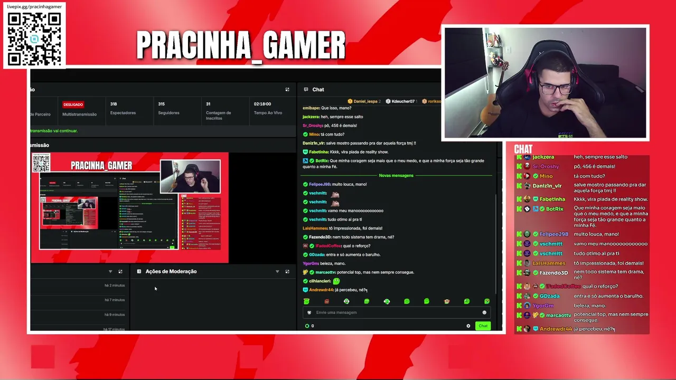Open top chatter Daniel_iespa
676x380 pixels.
click(365, 101)
